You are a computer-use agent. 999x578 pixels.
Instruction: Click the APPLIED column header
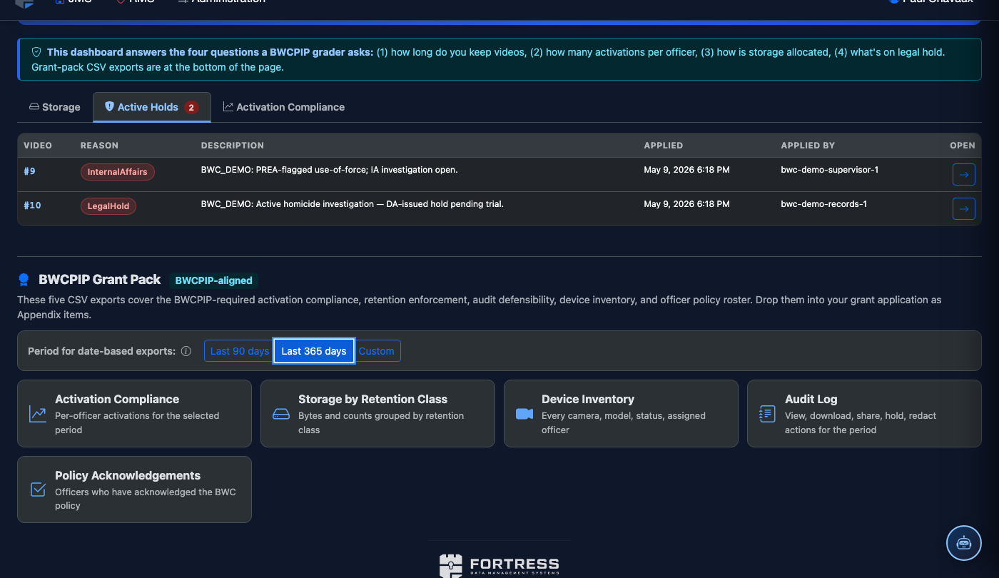point(663,146)
